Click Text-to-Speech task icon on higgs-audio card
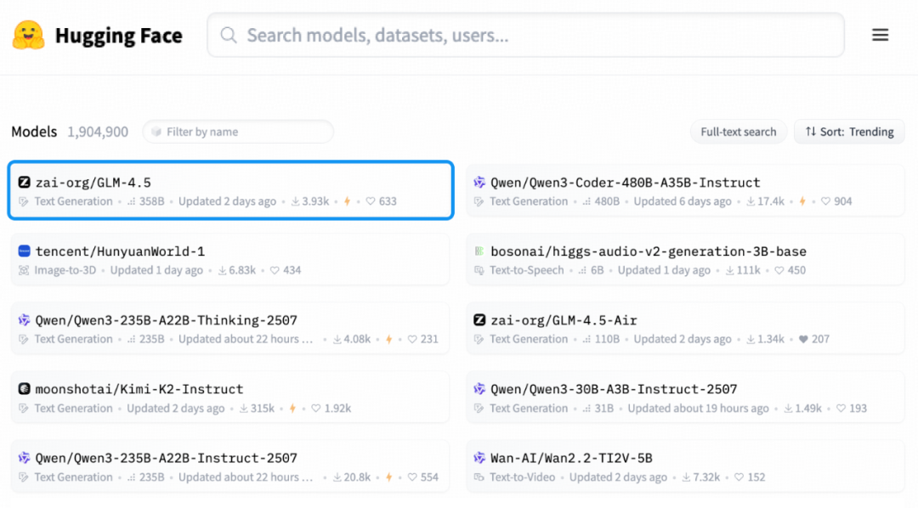918x508 pixels. tap(479, 270)
